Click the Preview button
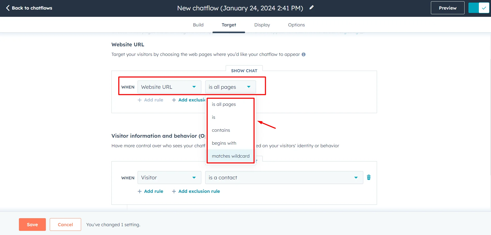 [x=447, y=8]
